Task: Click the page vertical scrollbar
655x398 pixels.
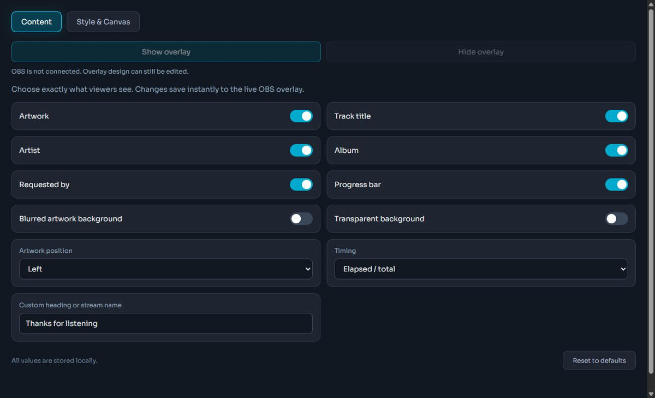Action: coord(650,191)
